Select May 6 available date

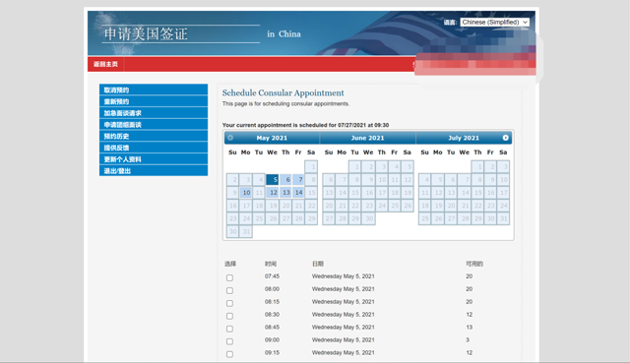(285, 179)
